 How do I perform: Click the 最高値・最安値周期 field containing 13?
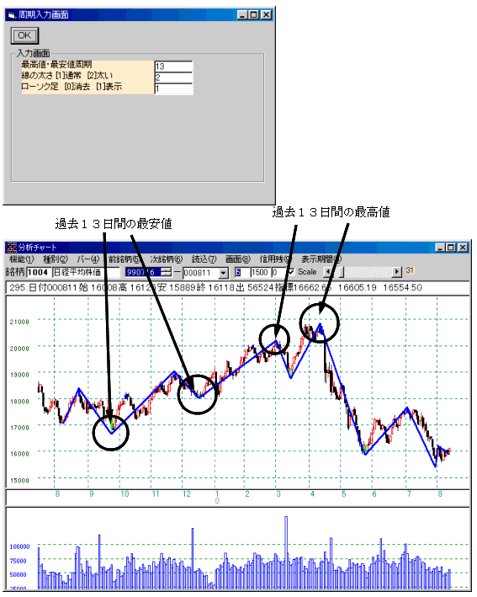tap(173, 67)
